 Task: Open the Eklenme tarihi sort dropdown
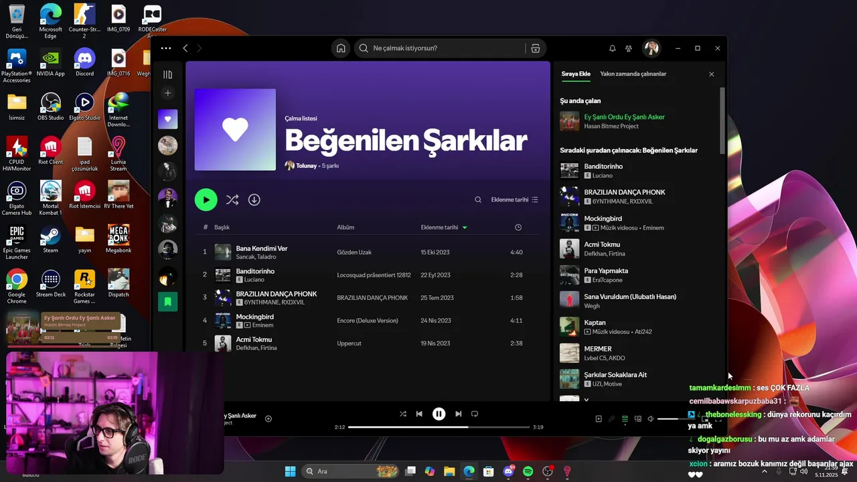pos(514,199)
